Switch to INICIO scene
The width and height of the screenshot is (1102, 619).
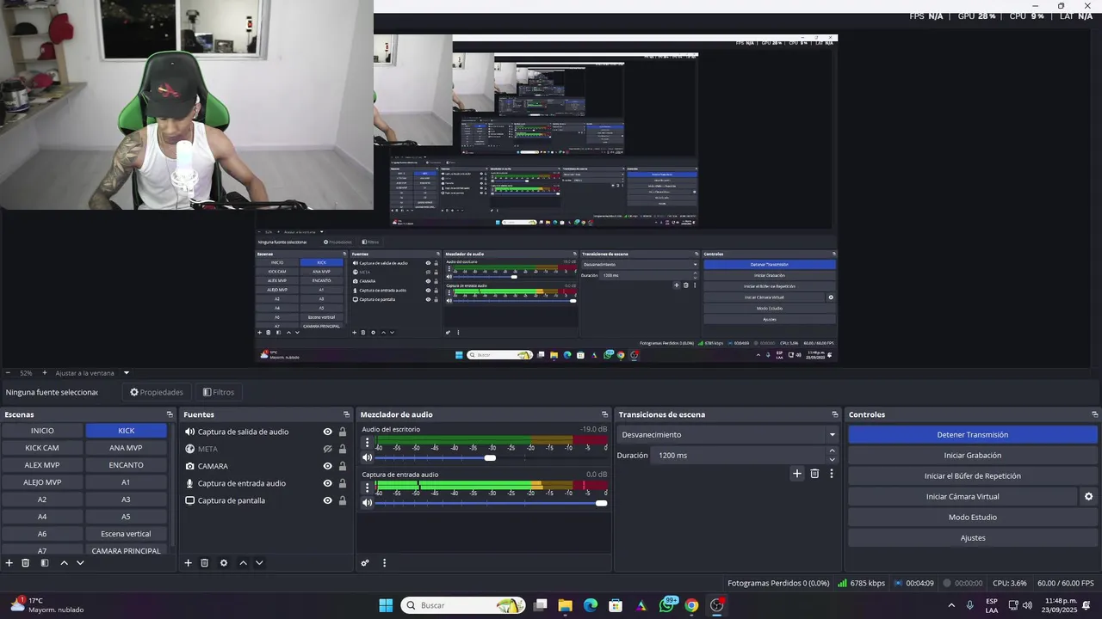tap(42, 431)
